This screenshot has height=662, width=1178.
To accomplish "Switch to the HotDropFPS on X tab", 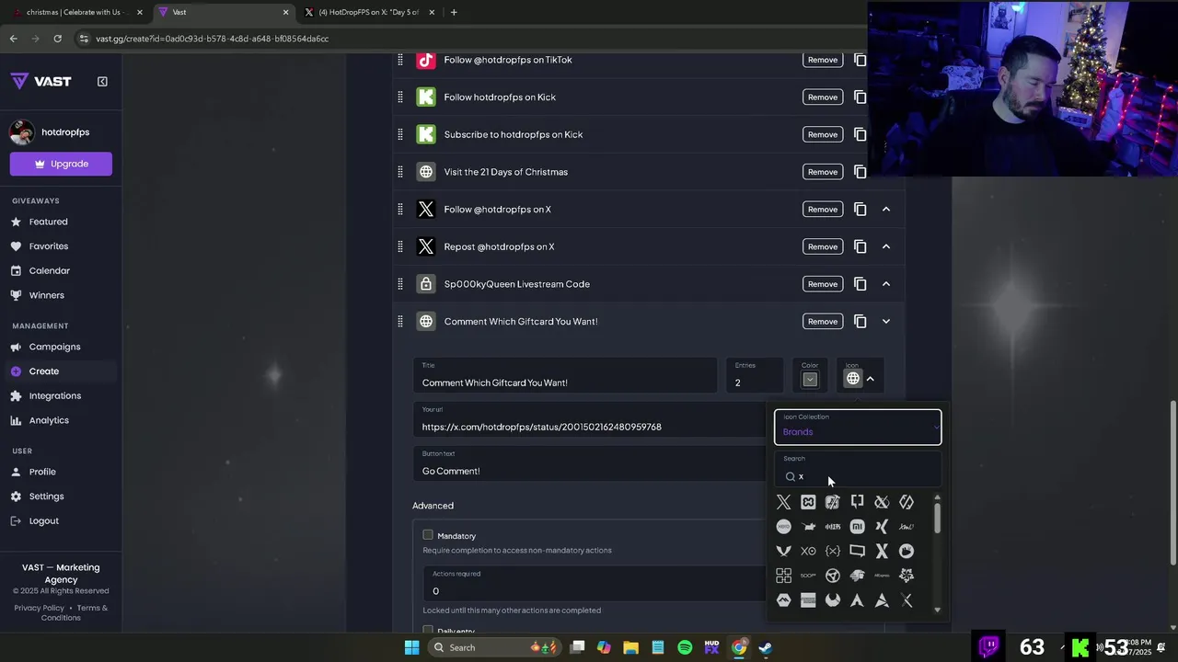I will coord(368,12).
